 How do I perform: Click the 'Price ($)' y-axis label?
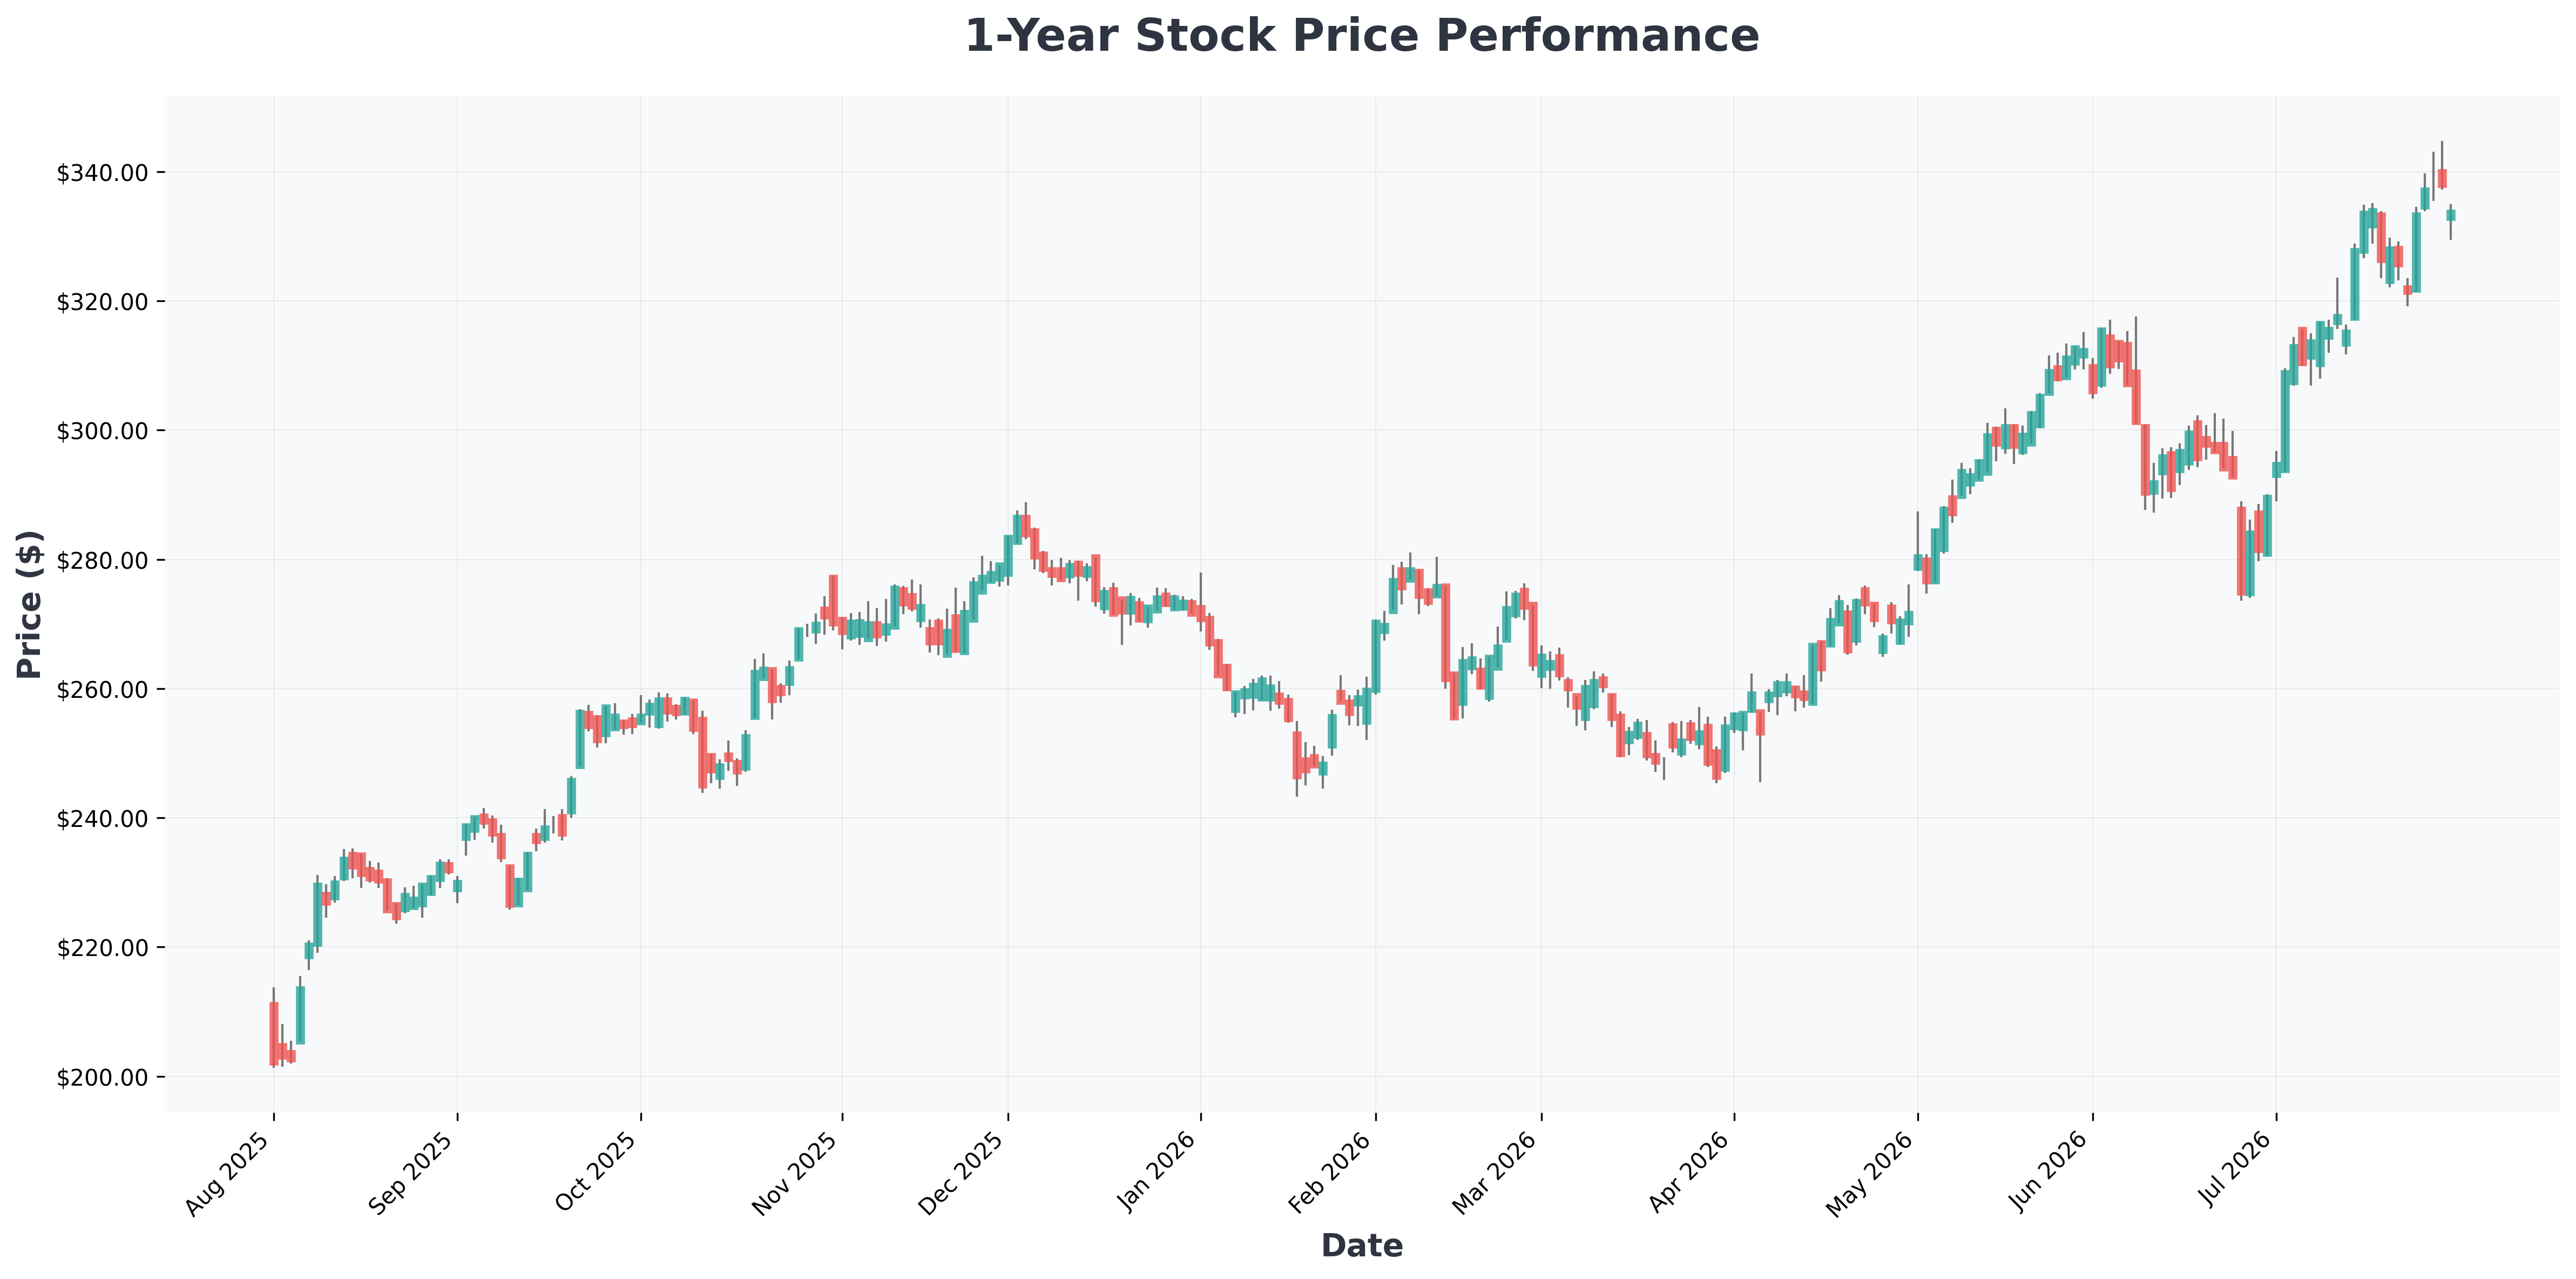tap(29, 604)
